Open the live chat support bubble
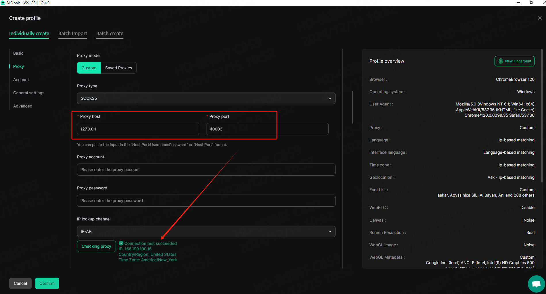546x294 pixels. pos(536,284)
